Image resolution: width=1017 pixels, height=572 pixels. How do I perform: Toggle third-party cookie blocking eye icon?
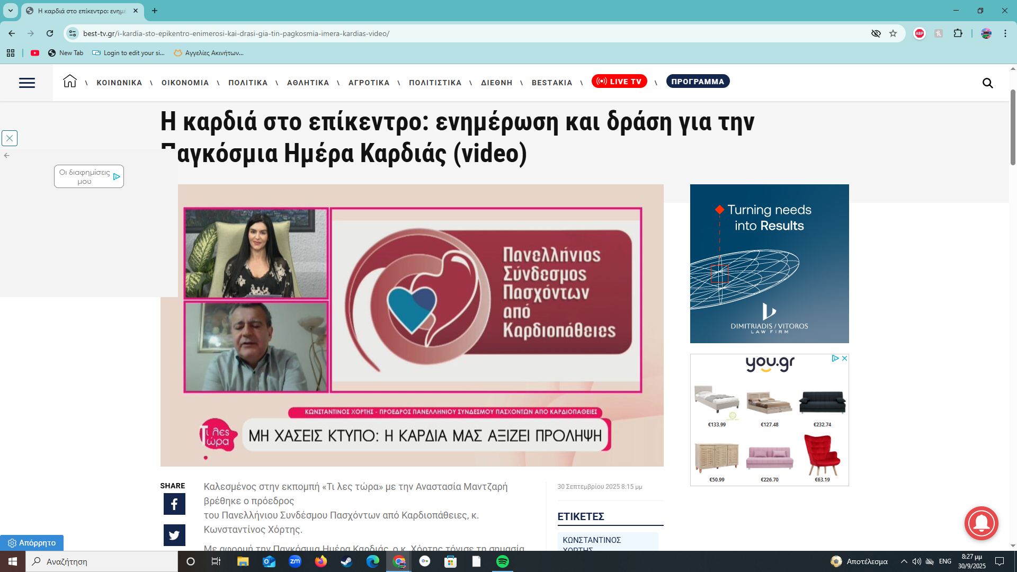tap(876, 33)
